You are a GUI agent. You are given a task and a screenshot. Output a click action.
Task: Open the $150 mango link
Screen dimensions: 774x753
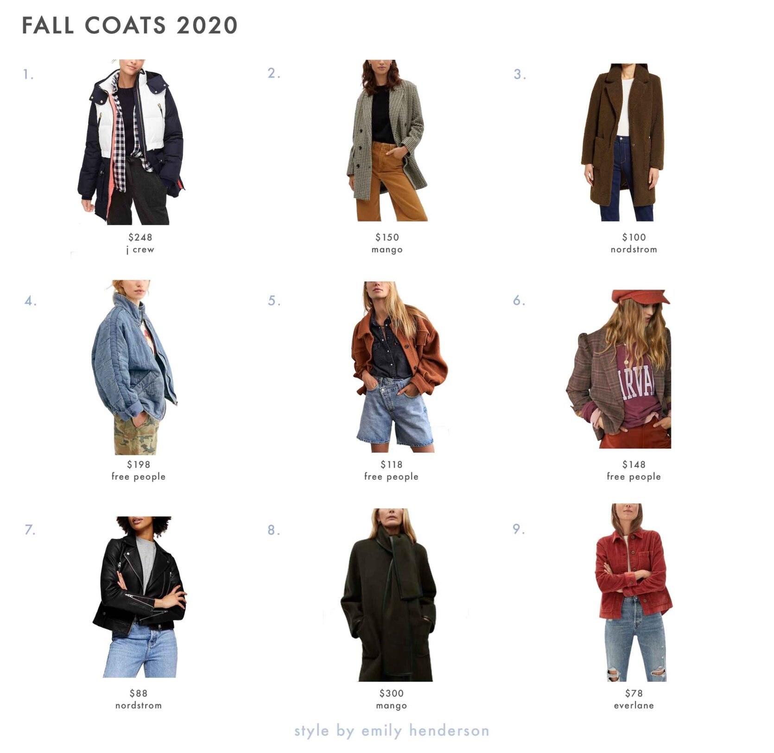387,243
